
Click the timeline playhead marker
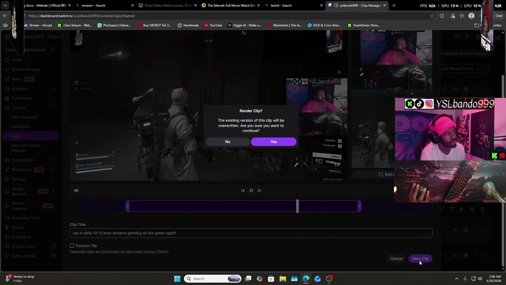(x=297, y=206)
